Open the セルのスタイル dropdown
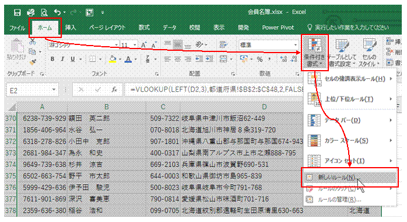The width and height of the screenshot is (407, 222). pos(369,53)
